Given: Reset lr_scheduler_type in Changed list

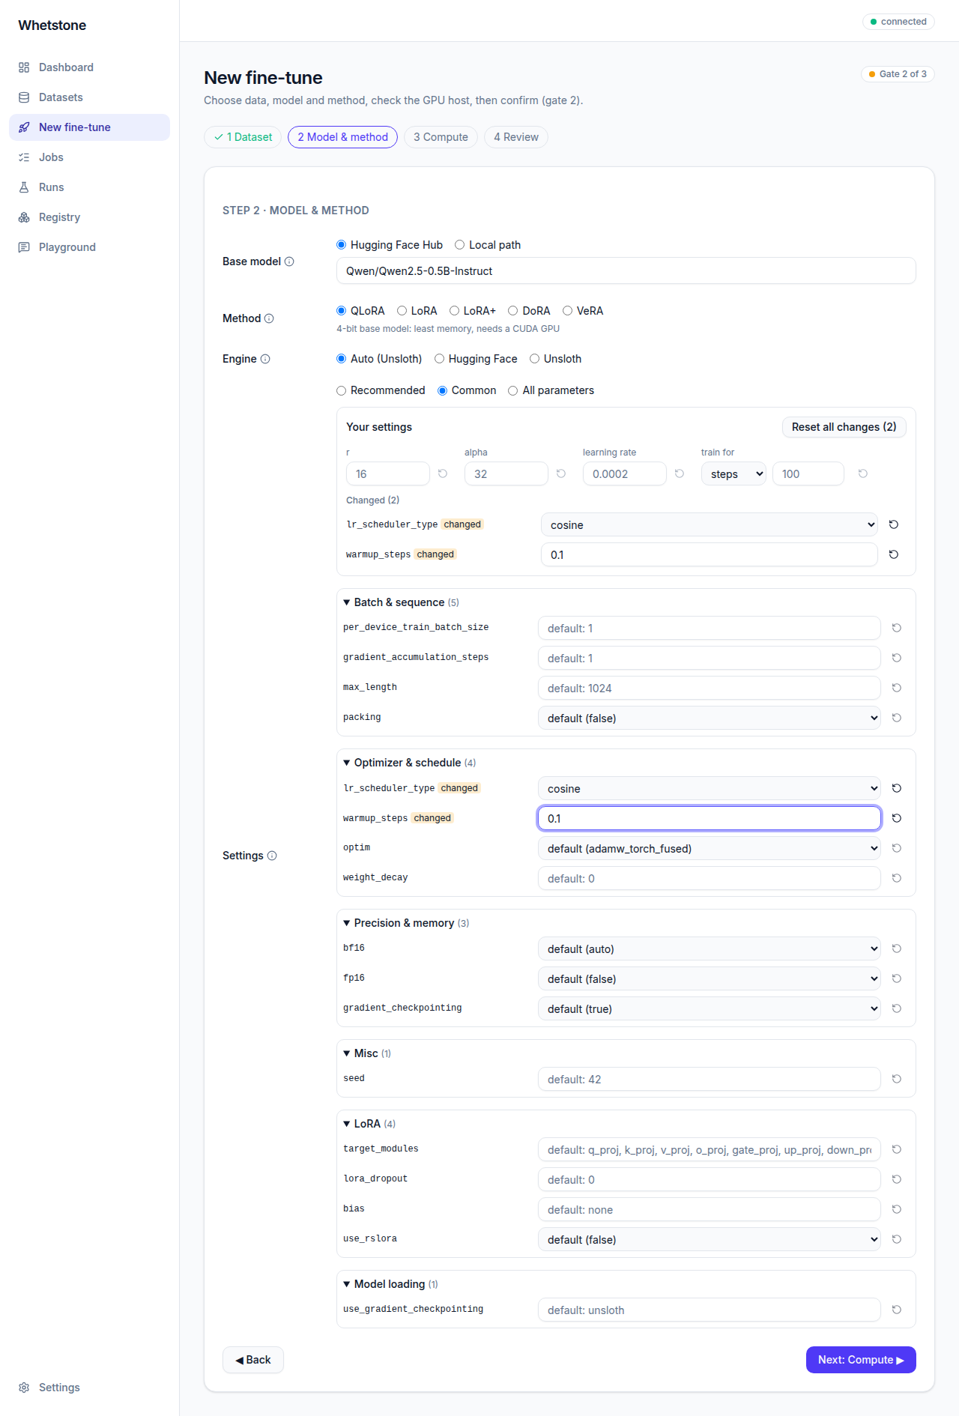Looking at the screenshot, I should point(894,524).
